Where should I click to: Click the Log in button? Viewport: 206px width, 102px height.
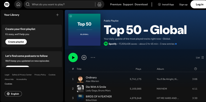[x=198, y=5]
